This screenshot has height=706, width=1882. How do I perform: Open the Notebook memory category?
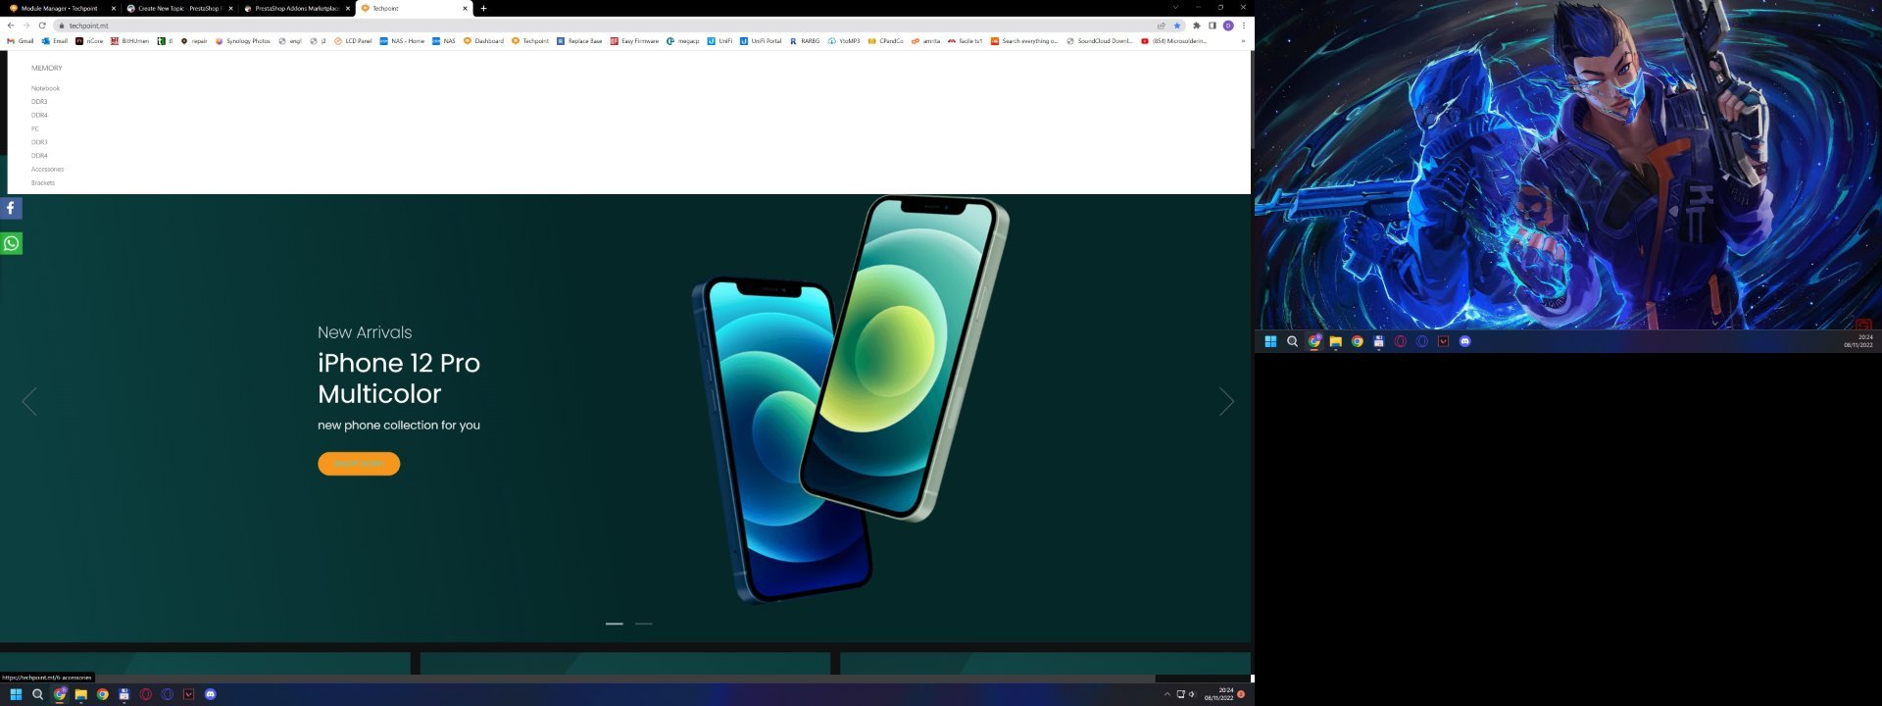pyautogui.click(x=45, y=88)
